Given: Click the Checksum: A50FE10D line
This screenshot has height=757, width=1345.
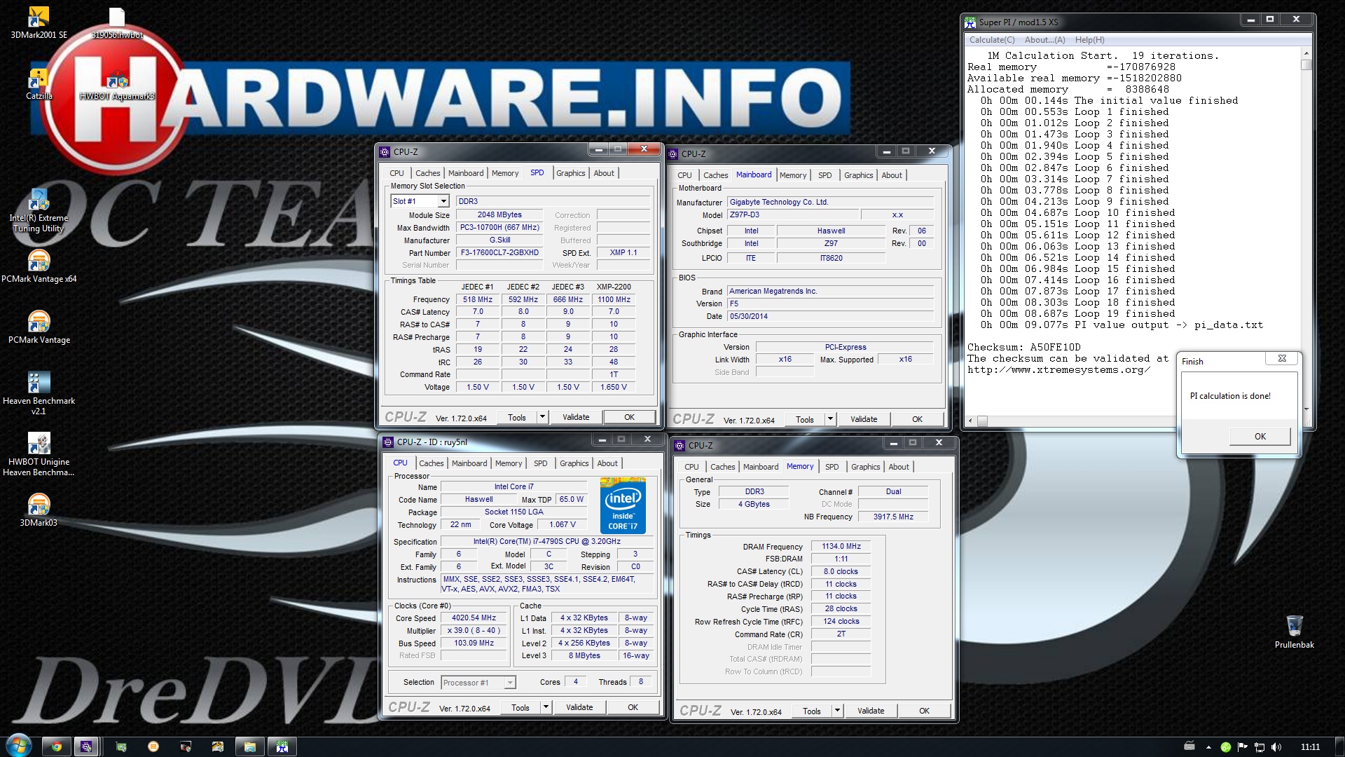Looking at the screenshot, I should 1023,347.
